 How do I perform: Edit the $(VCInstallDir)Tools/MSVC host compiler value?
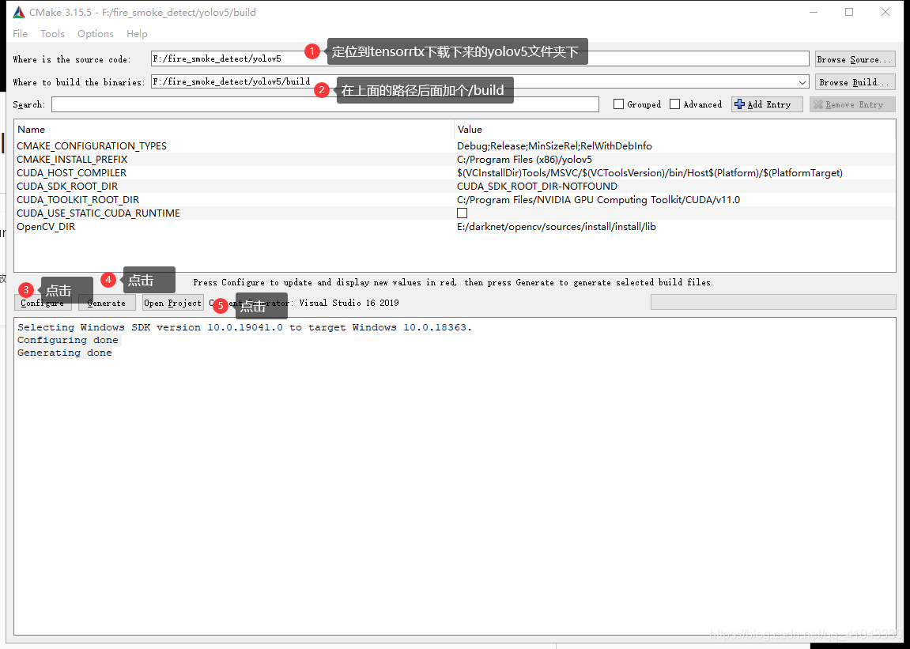[650, 172]
